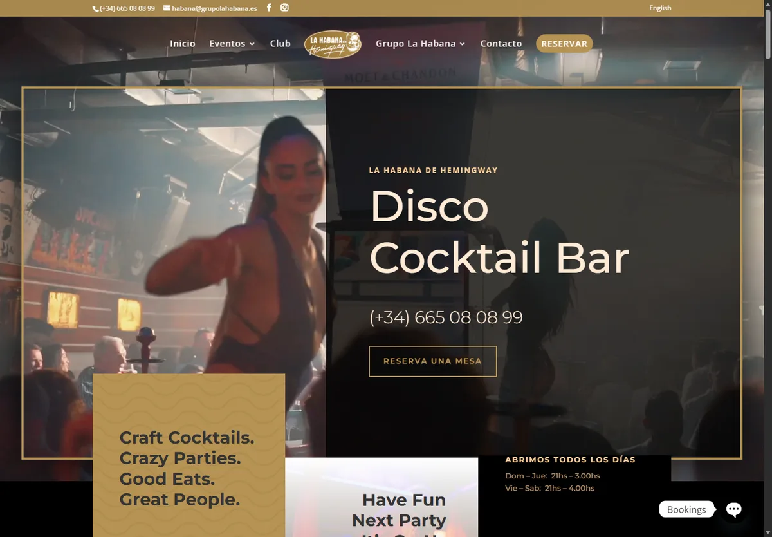Screen dimensions: 772x537
Task: Open the Contacto page
Action: pos(501,44)
